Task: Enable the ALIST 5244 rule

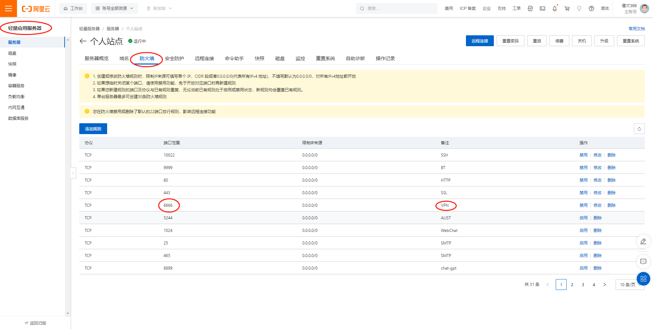Action: coord(584,218)
